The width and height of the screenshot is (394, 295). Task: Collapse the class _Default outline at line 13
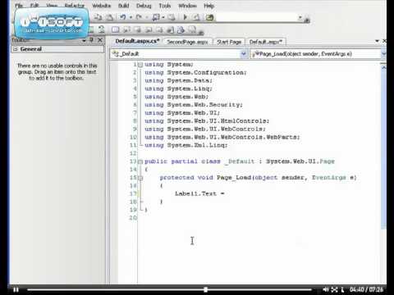pyautogui.click(x=140, y=161)
